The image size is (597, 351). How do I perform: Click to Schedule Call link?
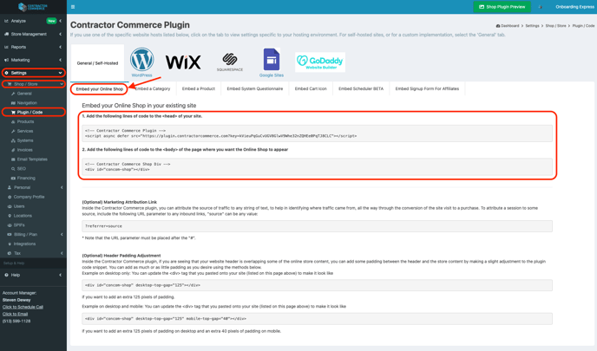point(23,307)
